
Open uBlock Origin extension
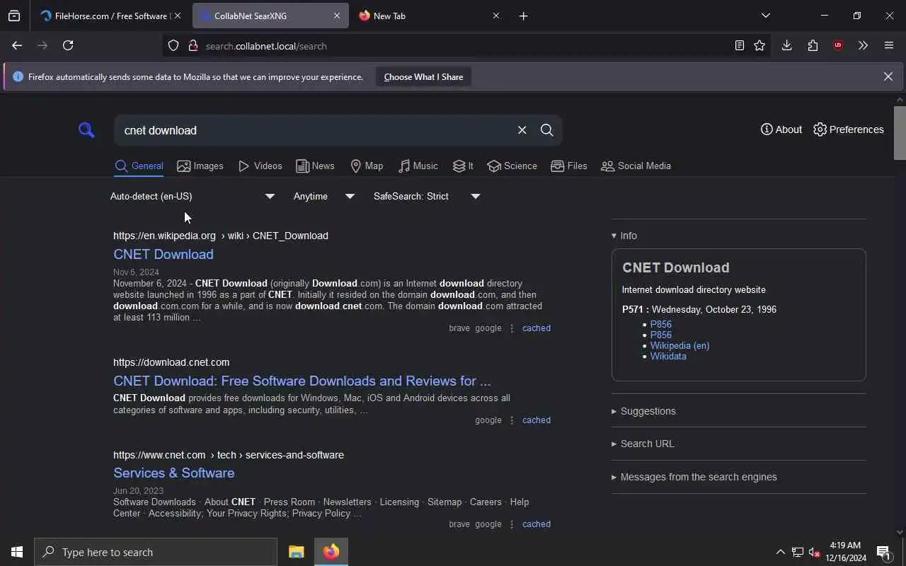pos(838,45)
